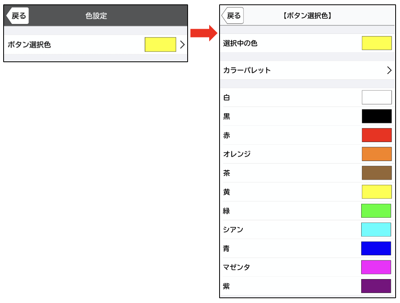Screen dimensions: 400x303
Task: Pick the orange swatch beside オレンジ
Action: coord(376,154)
